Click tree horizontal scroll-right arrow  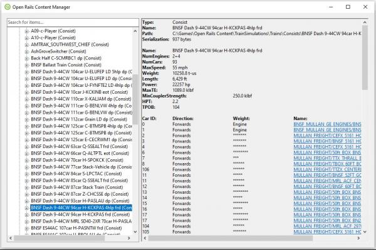point(128,238)
